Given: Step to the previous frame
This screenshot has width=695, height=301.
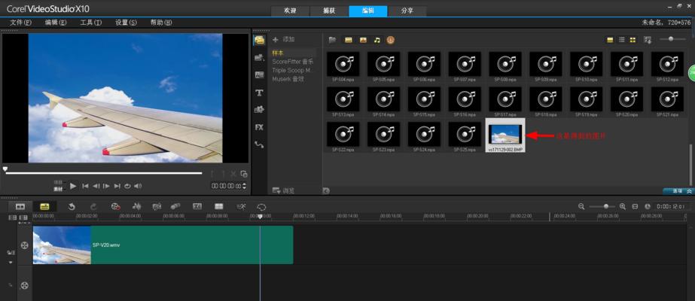Looking at the screenshot, I should click(x=96, y=187).
